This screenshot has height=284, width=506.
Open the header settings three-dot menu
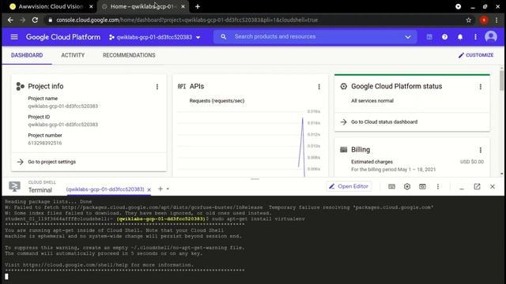(x=475, y=37)
